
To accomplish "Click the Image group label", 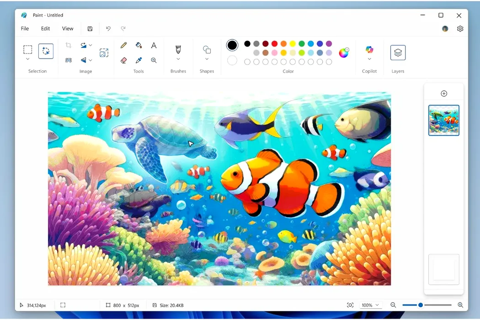I will (86, 71).
